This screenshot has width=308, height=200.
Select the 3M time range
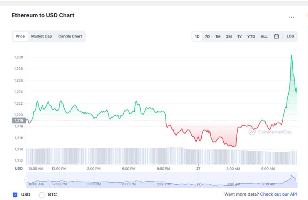pos(229,37)
